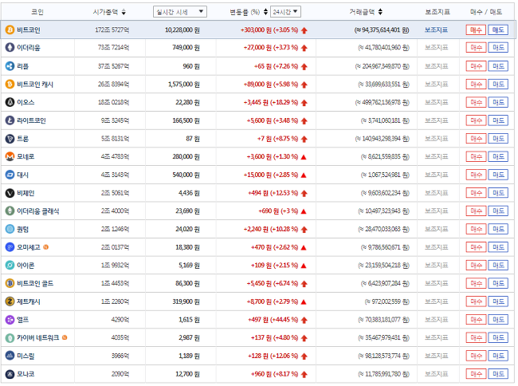Click the Litecoin (라이트코인) coin icon
The width and height of the screenshot is (518, 386).
[10, 120]
